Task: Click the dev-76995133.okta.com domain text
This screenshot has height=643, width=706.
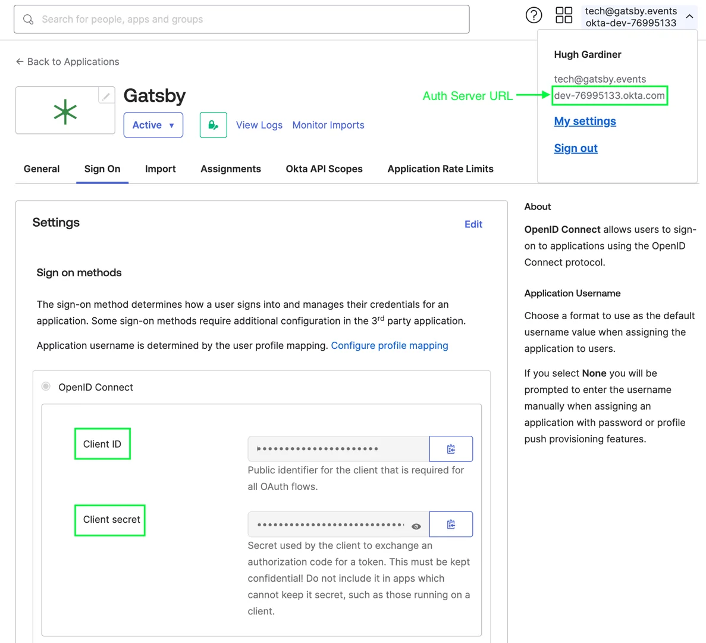Action: pos(609,95)
